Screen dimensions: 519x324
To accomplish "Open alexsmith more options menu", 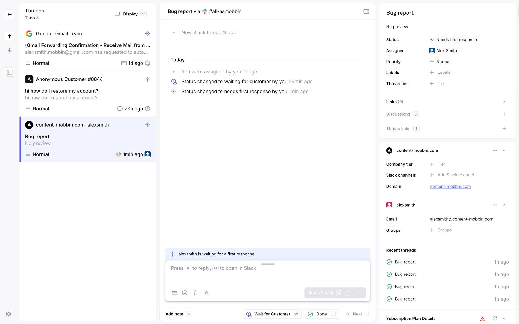I will (494, 205).
